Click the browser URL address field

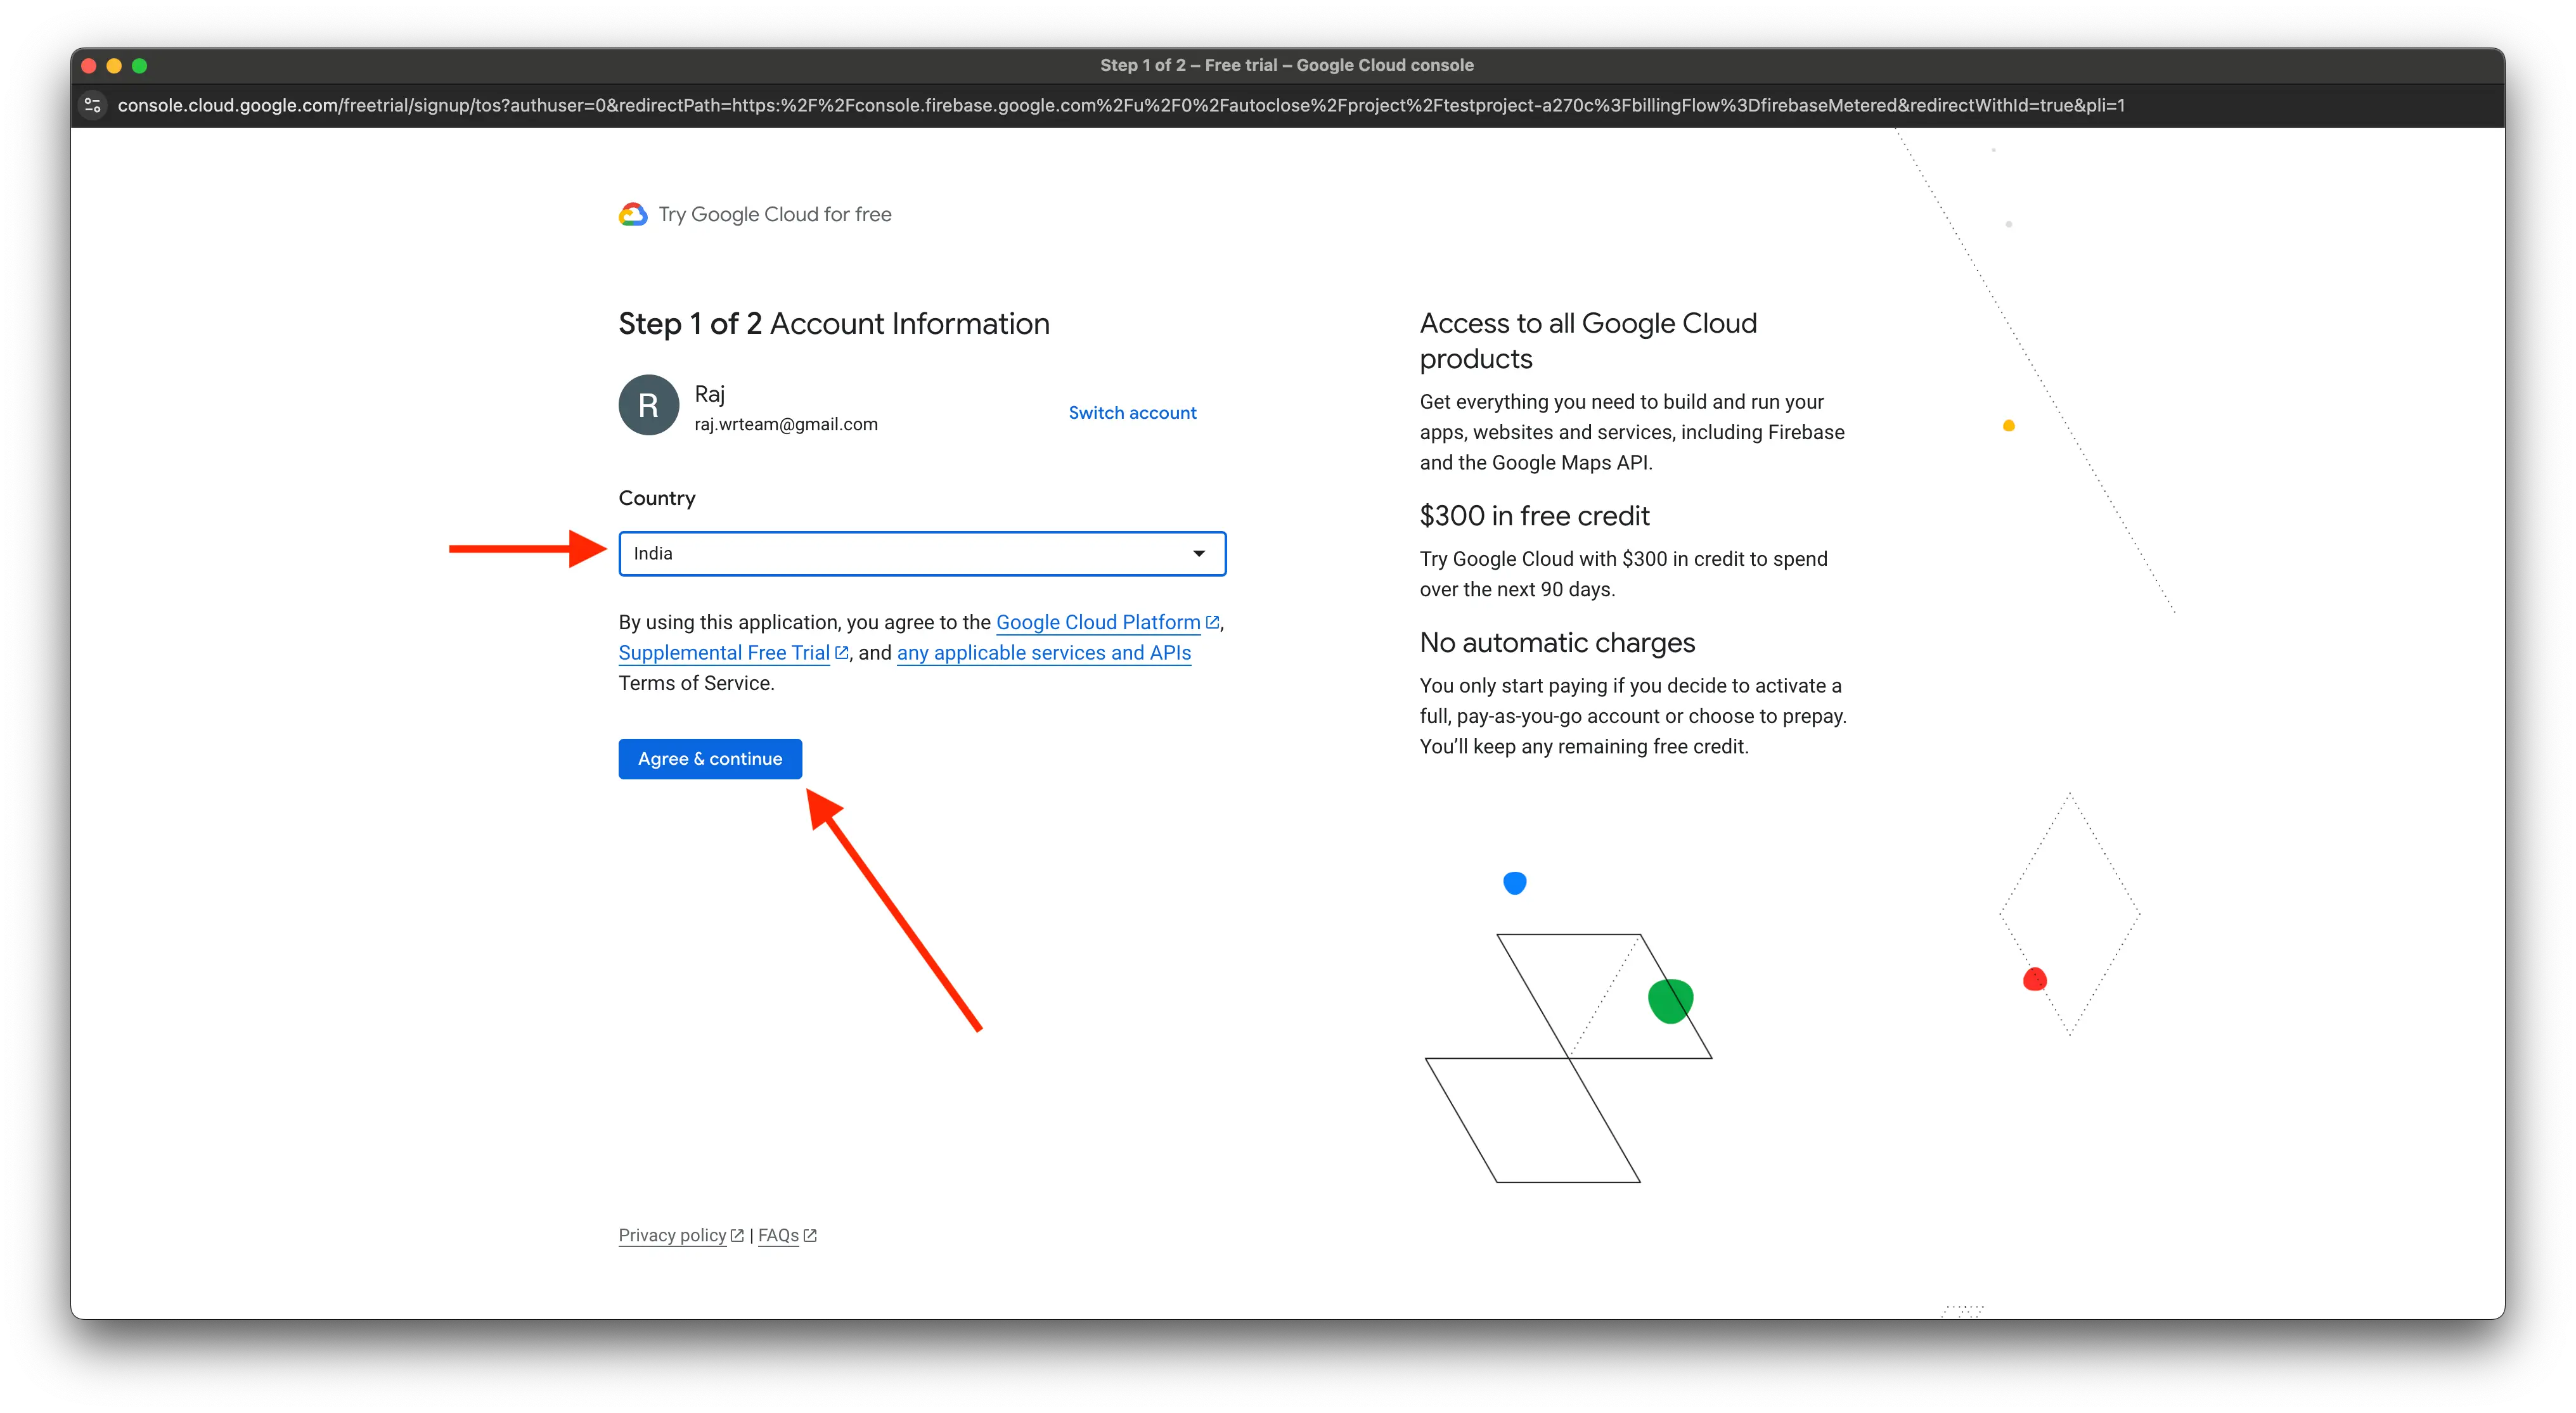(1121, 105)
